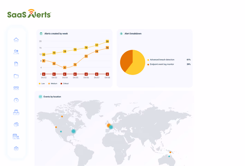Click the large teal event marker in Europe
The width and height of the screenshot is (245, 166).
(x=111, y=127)
